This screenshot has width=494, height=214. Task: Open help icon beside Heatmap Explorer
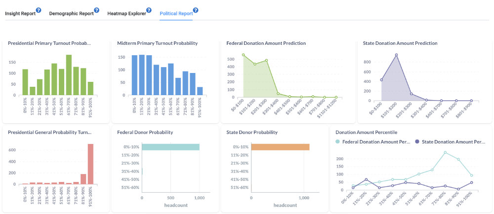coord(149,10)
